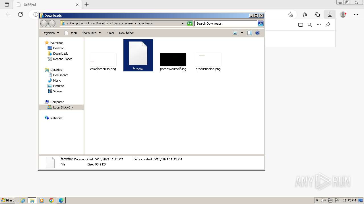Open Edge Settings and more menu

click(x=356, y=14)
